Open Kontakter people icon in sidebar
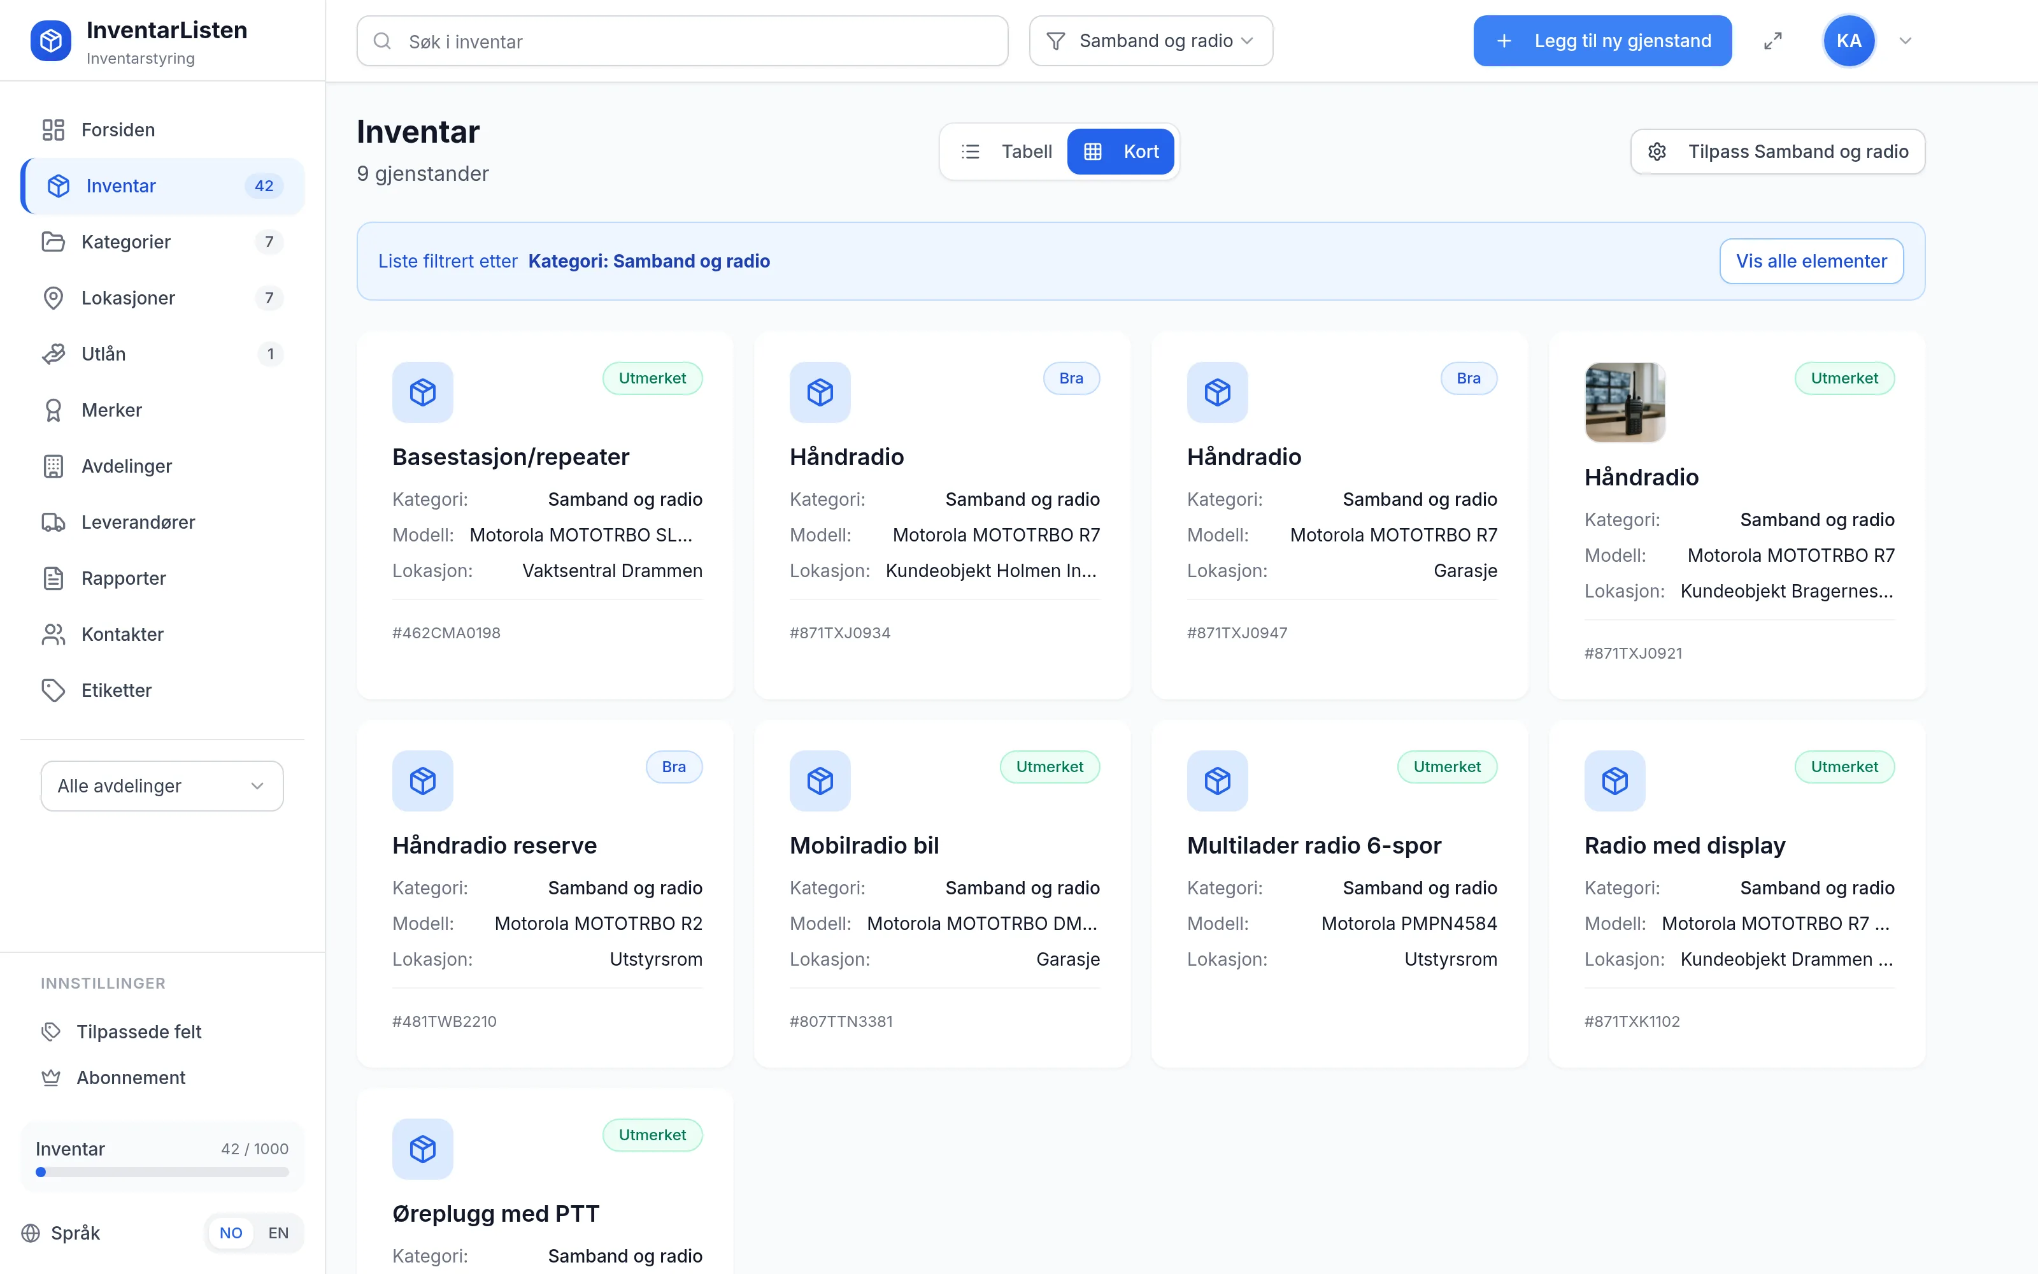This screenshot has width=2038, height=1274. coord(53,634)
